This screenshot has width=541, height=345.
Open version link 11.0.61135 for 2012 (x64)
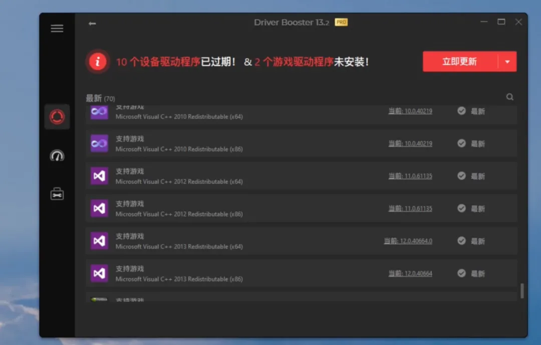(x=410, y=176)
